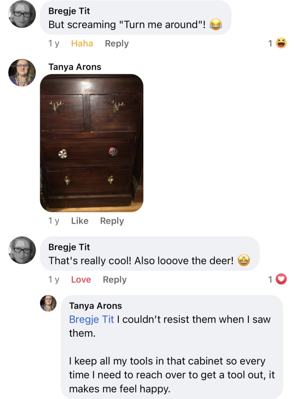View heart reaction count on deer comment
The image size is (295, 399).
277,279
